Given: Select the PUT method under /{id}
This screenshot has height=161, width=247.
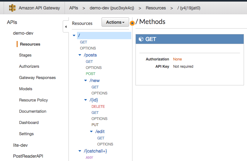Looking at the screenshot, I should (x=95, y=125).
